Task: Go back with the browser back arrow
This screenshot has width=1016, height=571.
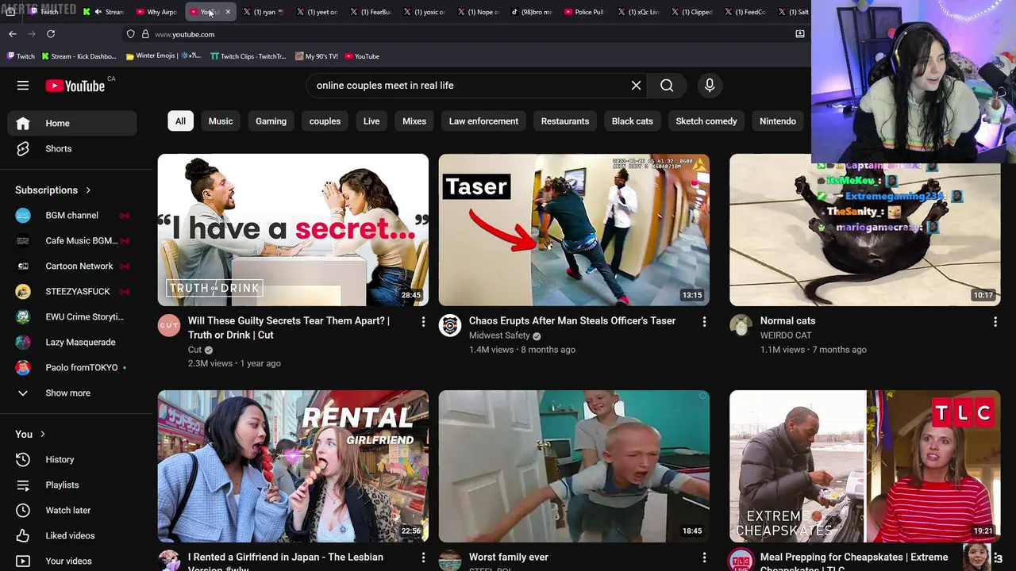Action: (13, 34)
